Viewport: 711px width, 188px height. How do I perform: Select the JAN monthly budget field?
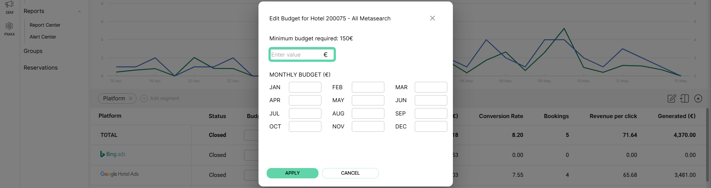[305, 87]
